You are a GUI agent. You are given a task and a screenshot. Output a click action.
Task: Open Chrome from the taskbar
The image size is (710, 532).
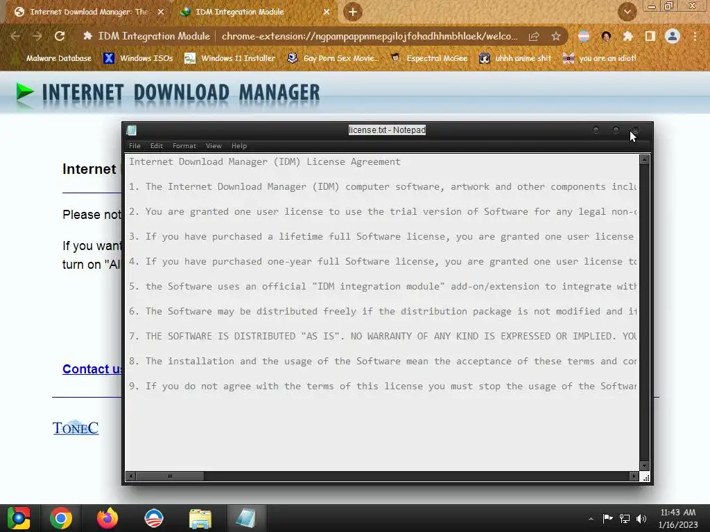tap(61, 518)
